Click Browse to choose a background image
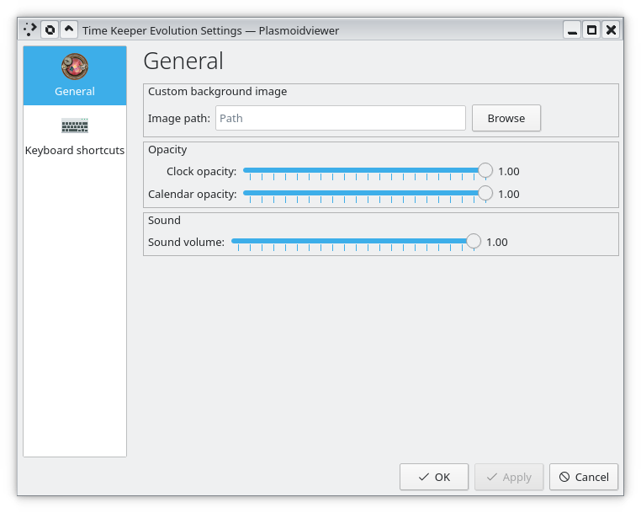Screen dimensions: 641x513 tap(506, 118)
